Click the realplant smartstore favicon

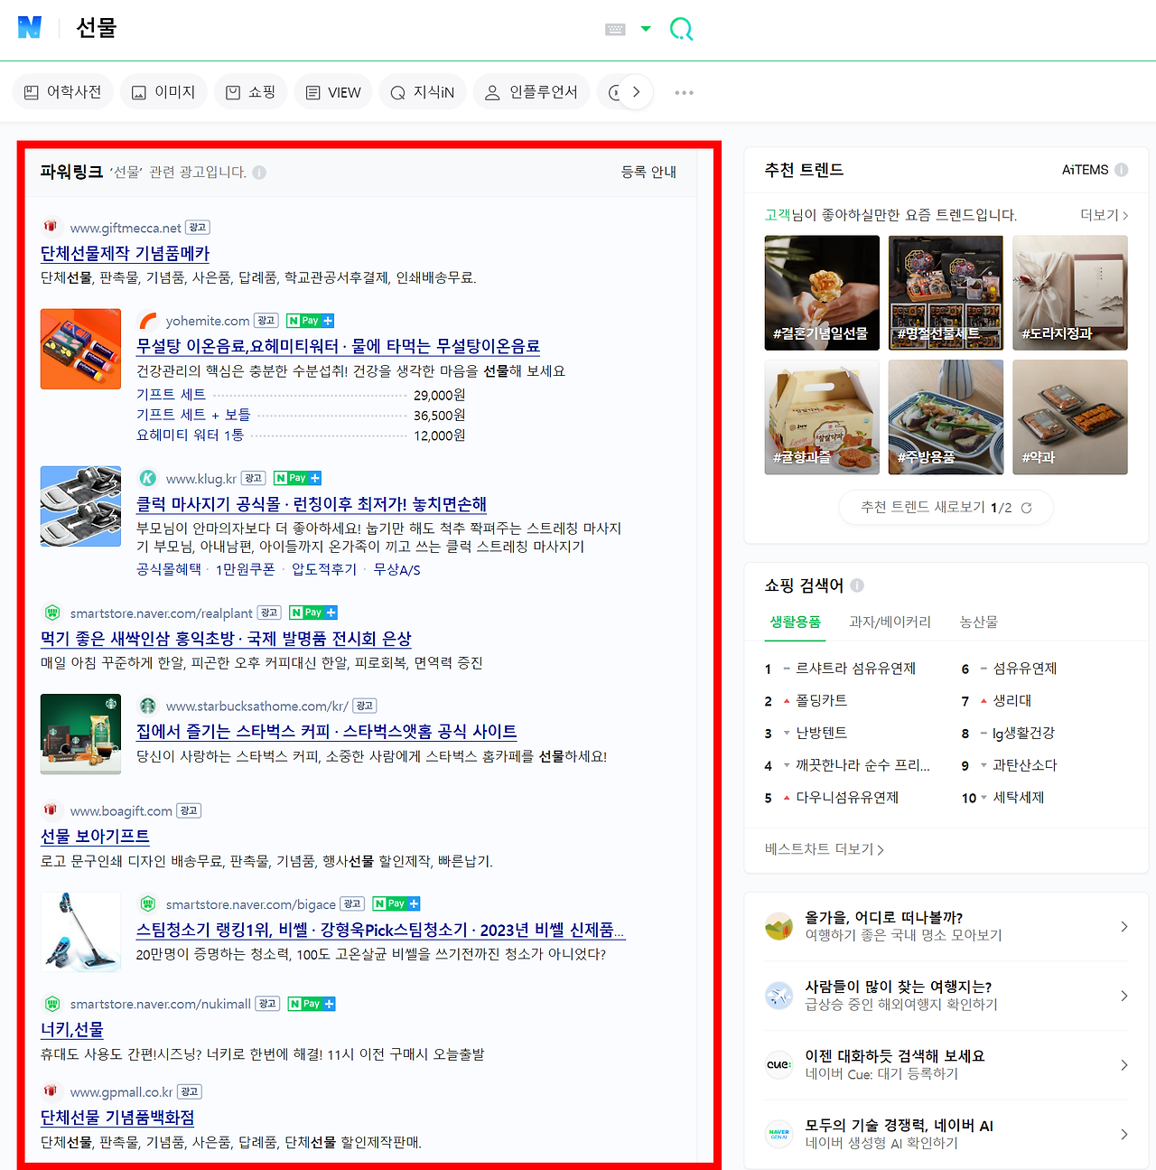52,613
